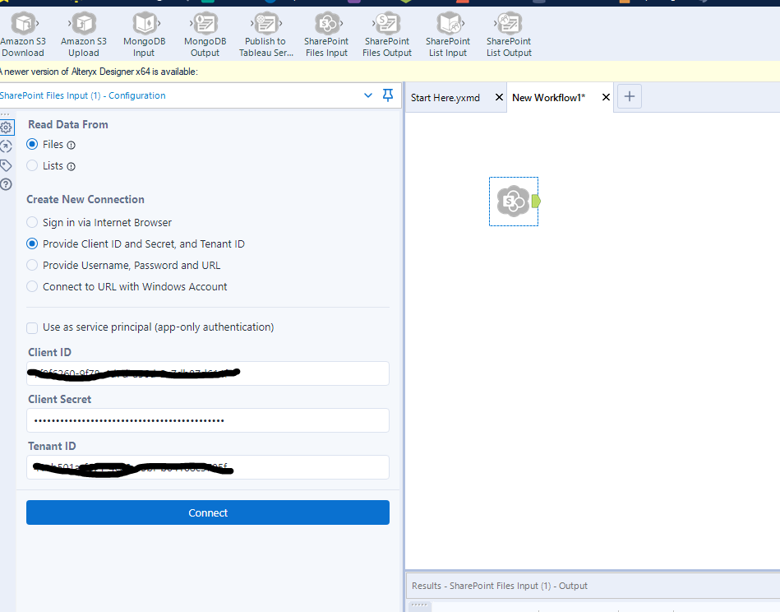Enable Use as service principal checkbox
780x612 pixels.
tap(32, 327)
